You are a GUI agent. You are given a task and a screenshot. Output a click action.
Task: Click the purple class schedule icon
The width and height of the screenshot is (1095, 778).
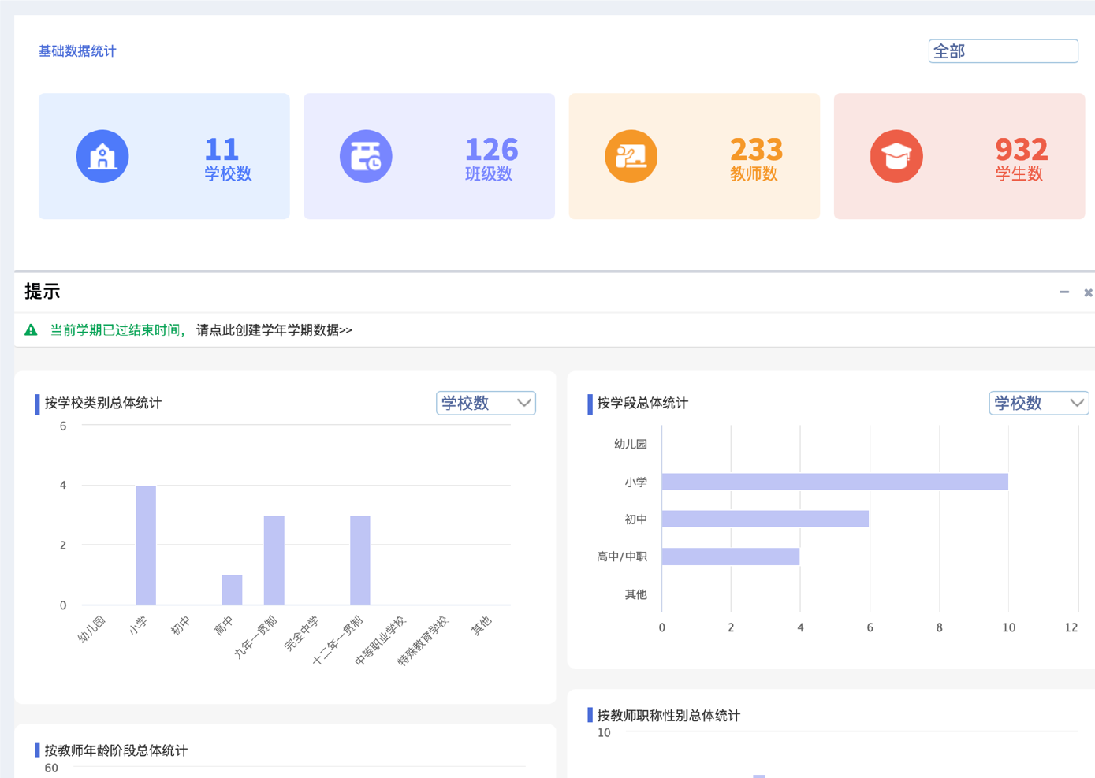tap(366, 156)
